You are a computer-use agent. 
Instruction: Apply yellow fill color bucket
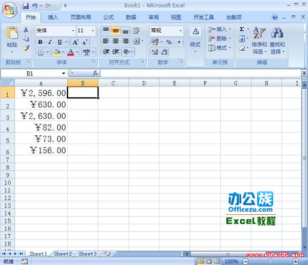tap(57, 52)
